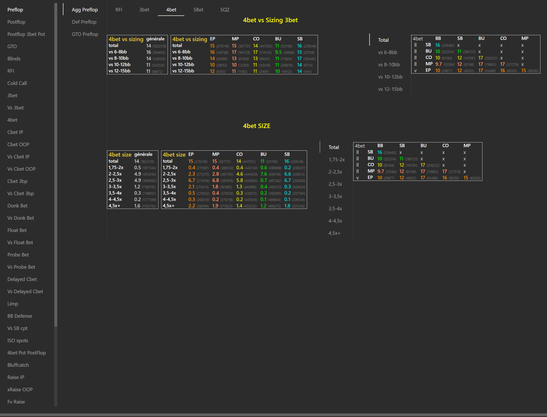Open Cold Call stats in sidebar

click(17, 83)
